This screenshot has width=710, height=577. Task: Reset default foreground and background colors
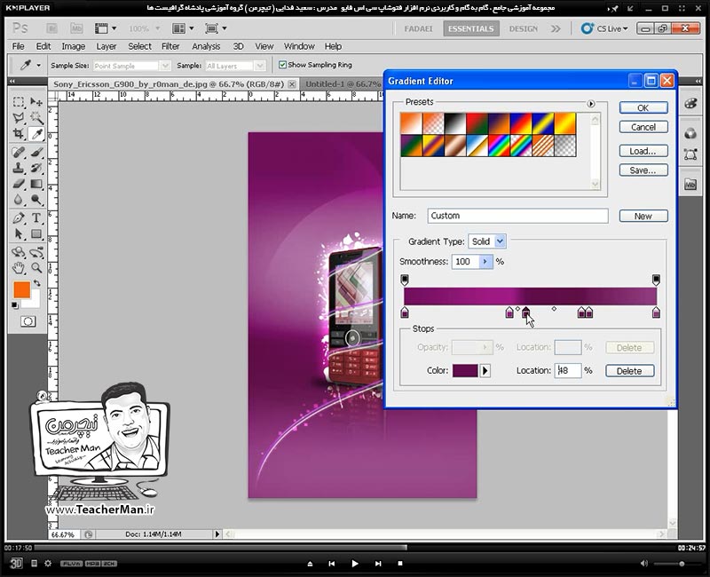[x=14, y=305]
